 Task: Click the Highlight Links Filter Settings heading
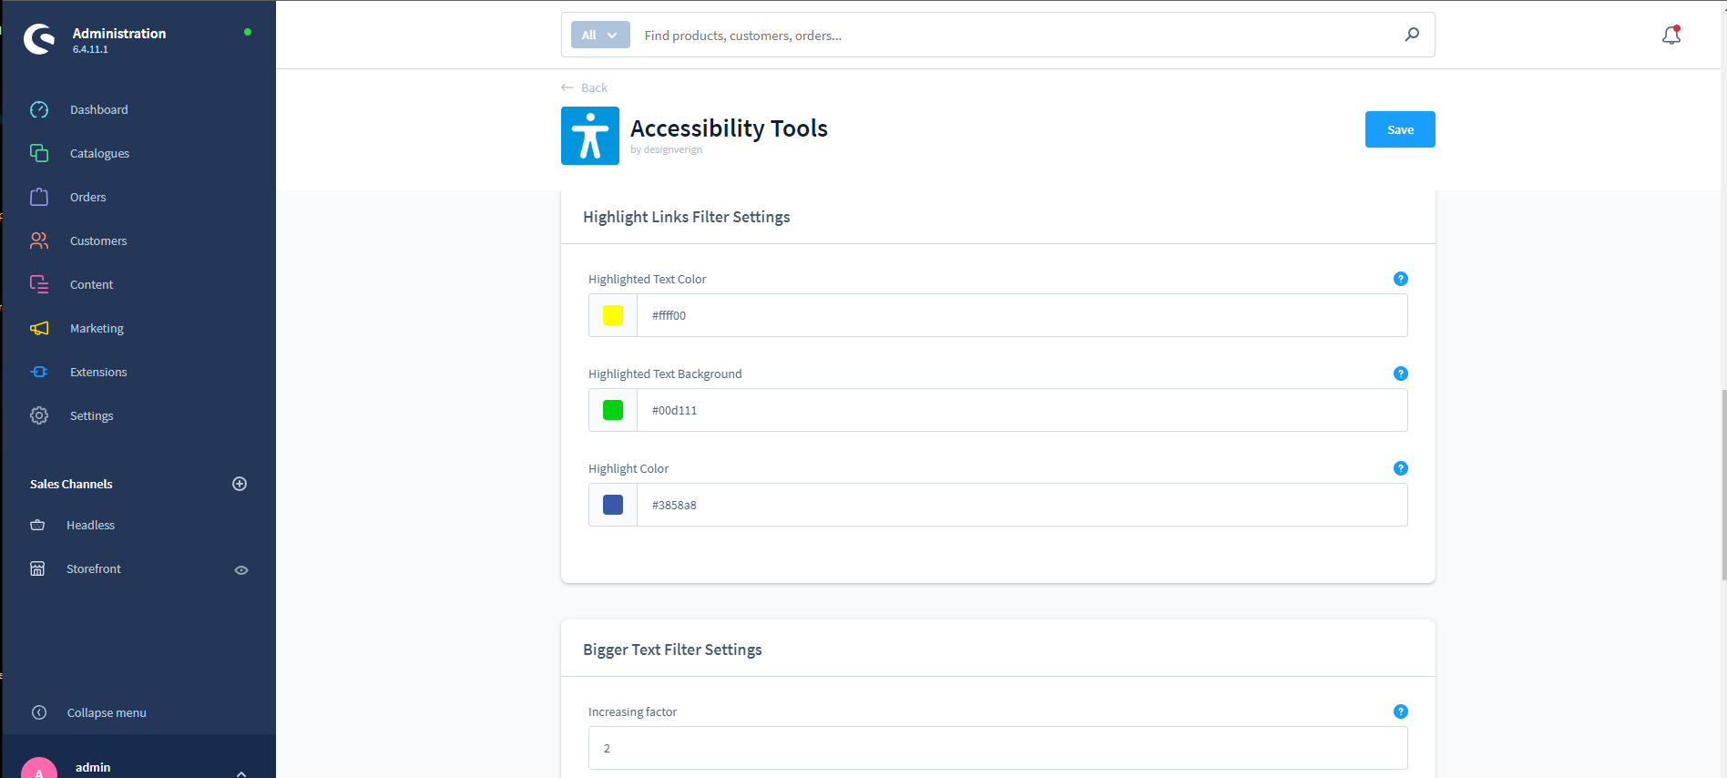coord(687,217)
